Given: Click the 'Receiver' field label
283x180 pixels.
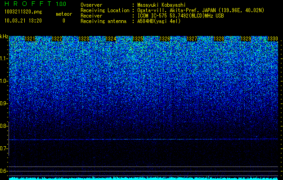Looking at the screenshot, I should point(91,16).
